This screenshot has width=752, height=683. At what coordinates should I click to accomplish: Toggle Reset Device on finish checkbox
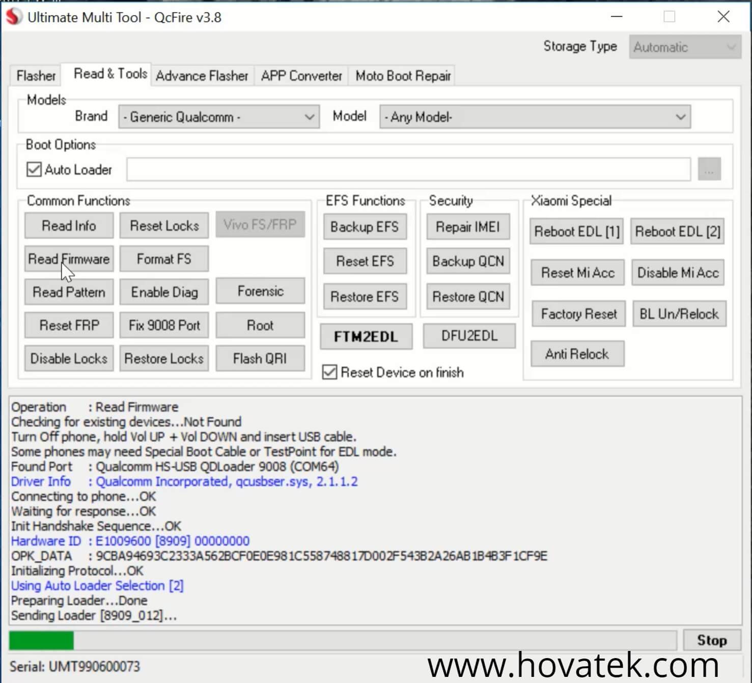pyautogui.click(x=329, y=373)
